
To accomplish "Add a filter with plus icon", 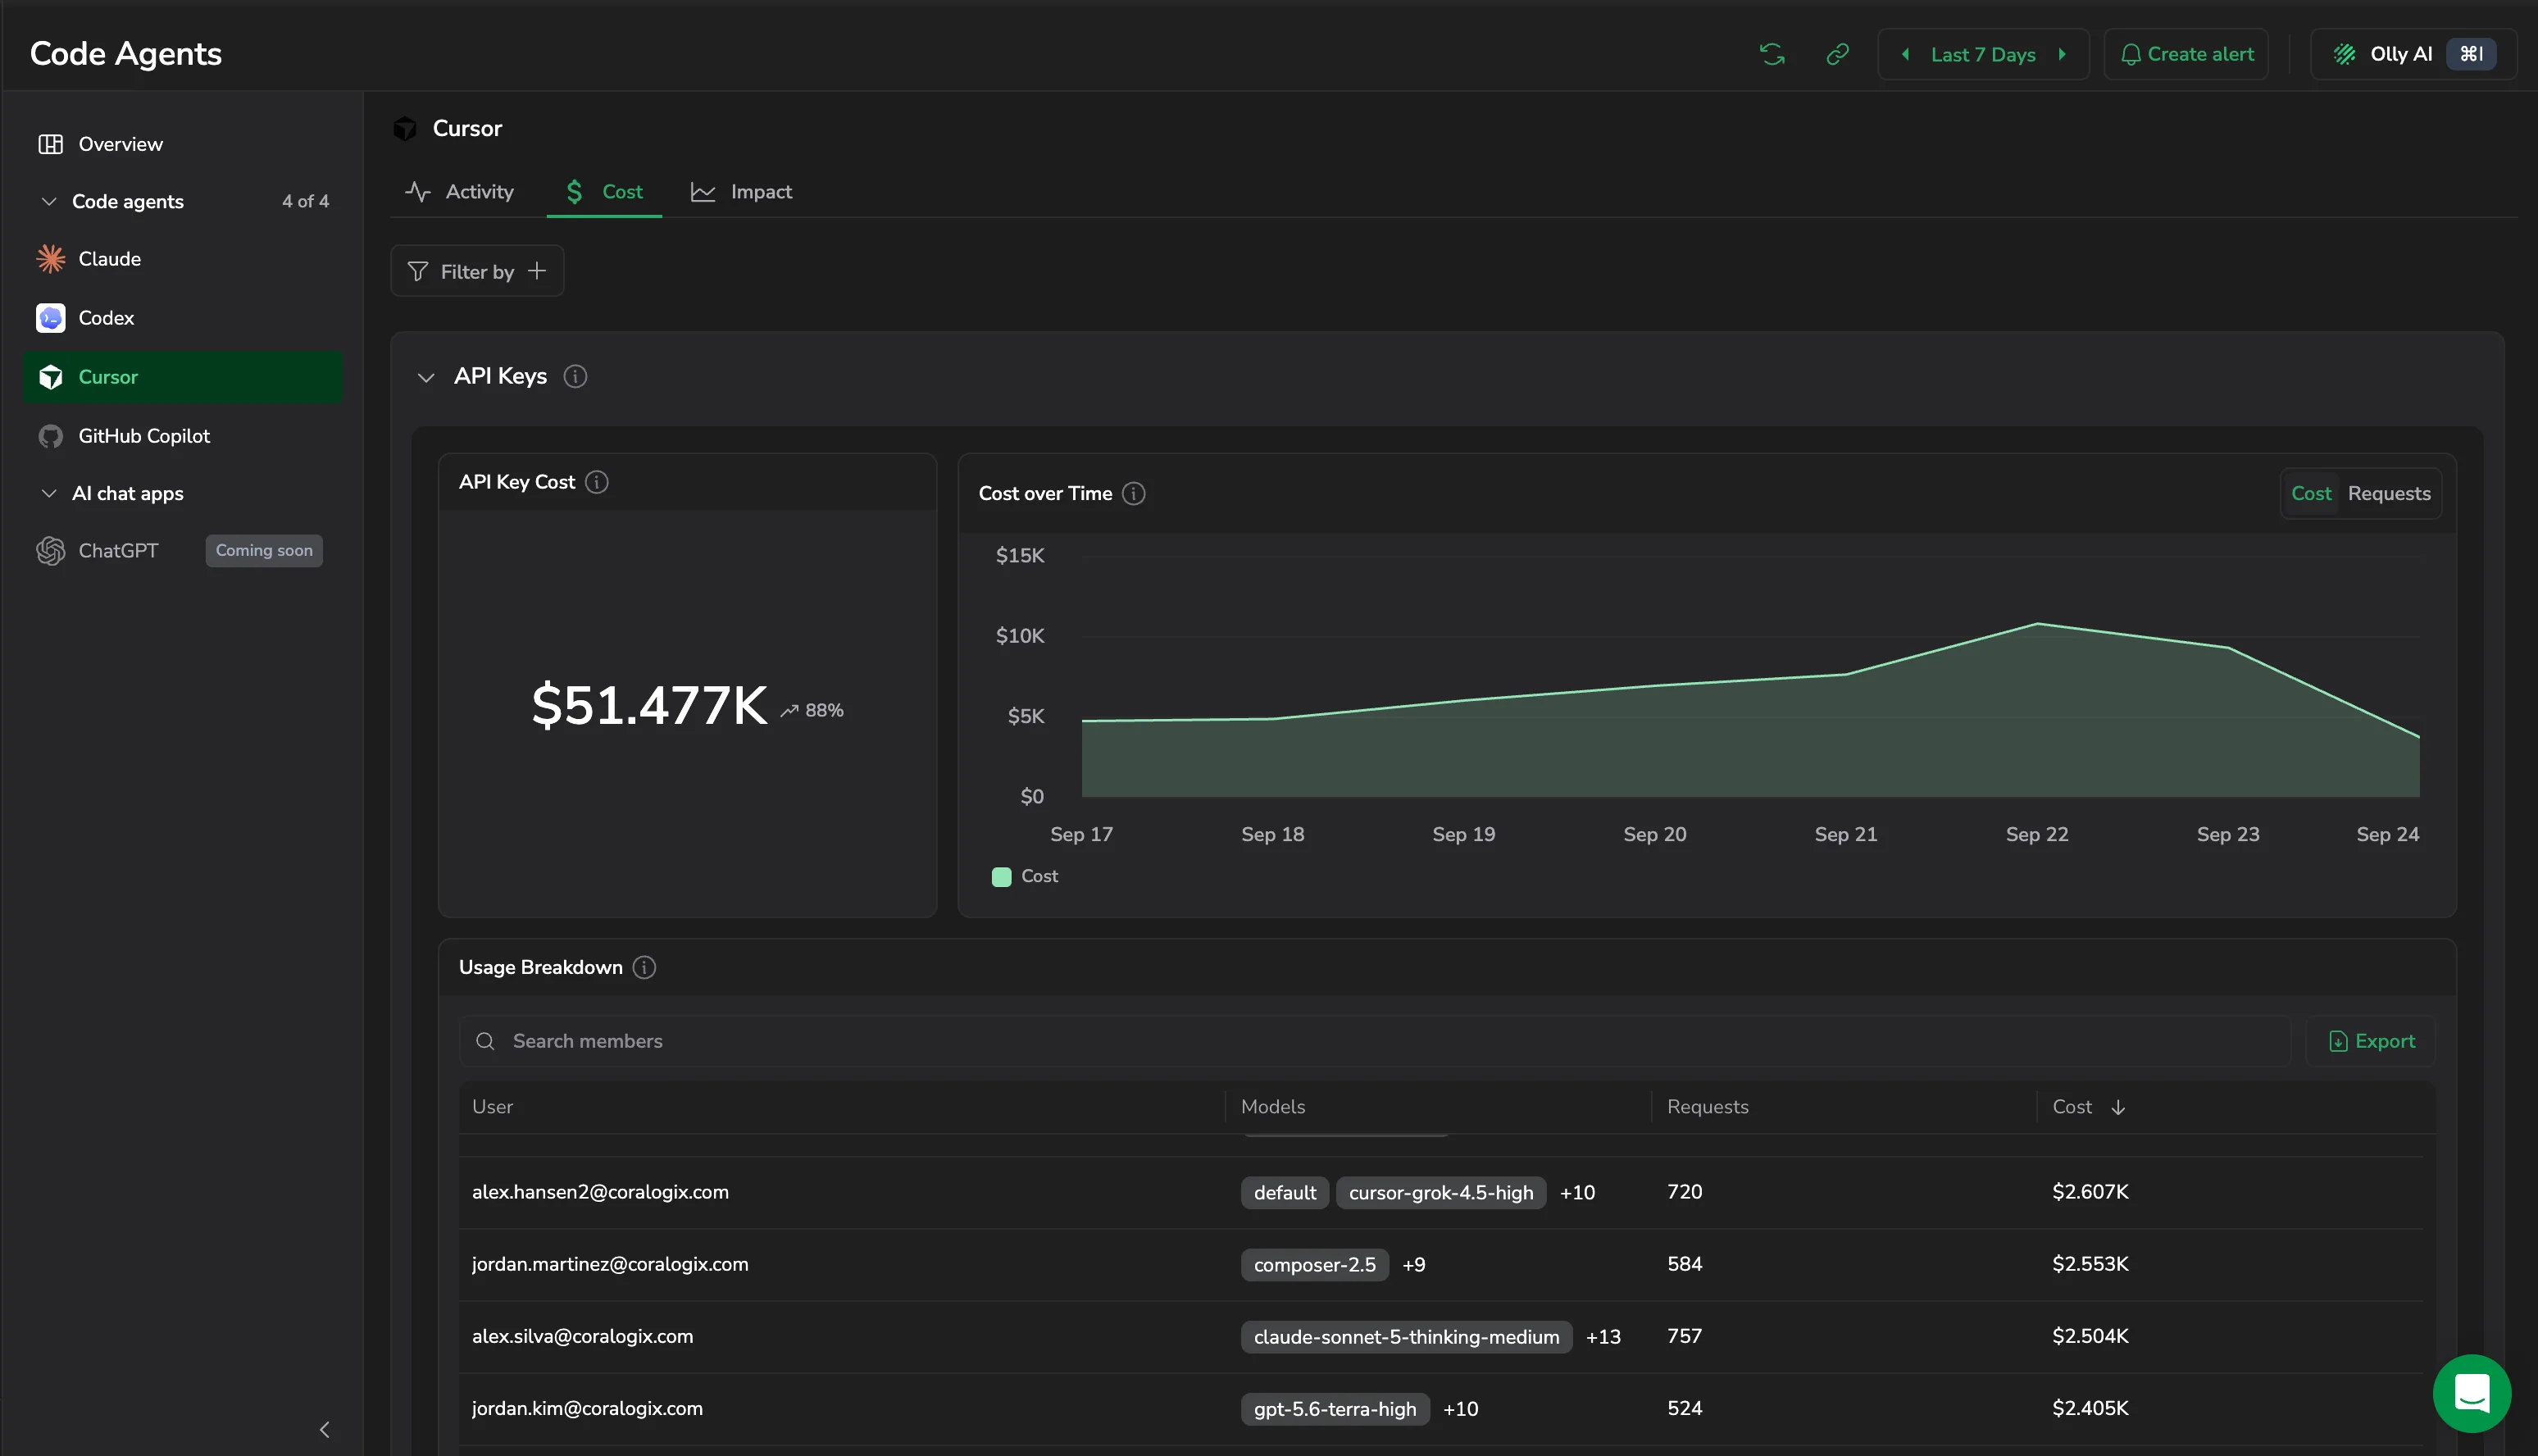I will (537, 271).
